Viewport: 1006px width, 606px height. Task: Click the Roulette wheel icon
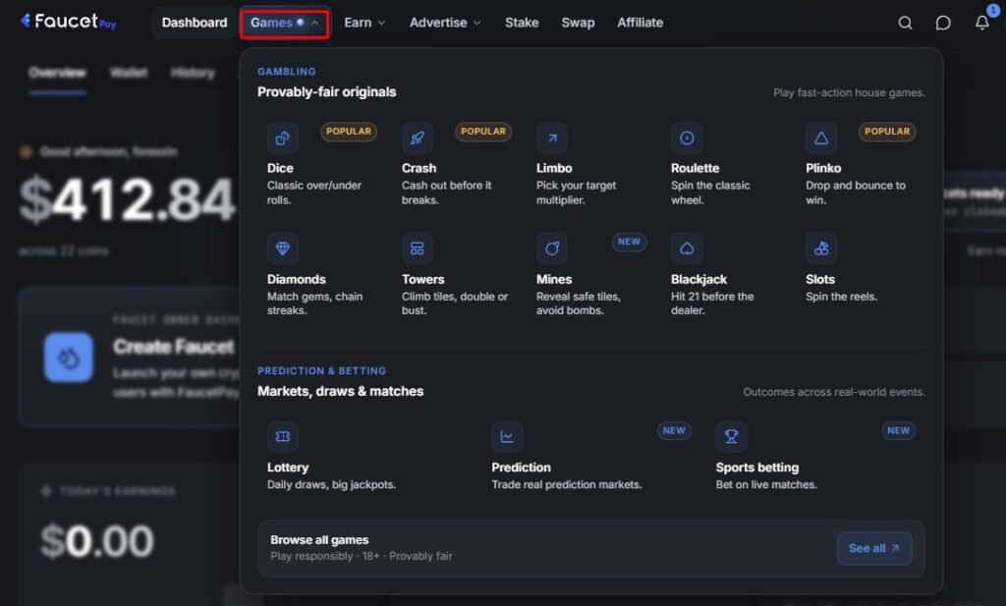point(687,138)
